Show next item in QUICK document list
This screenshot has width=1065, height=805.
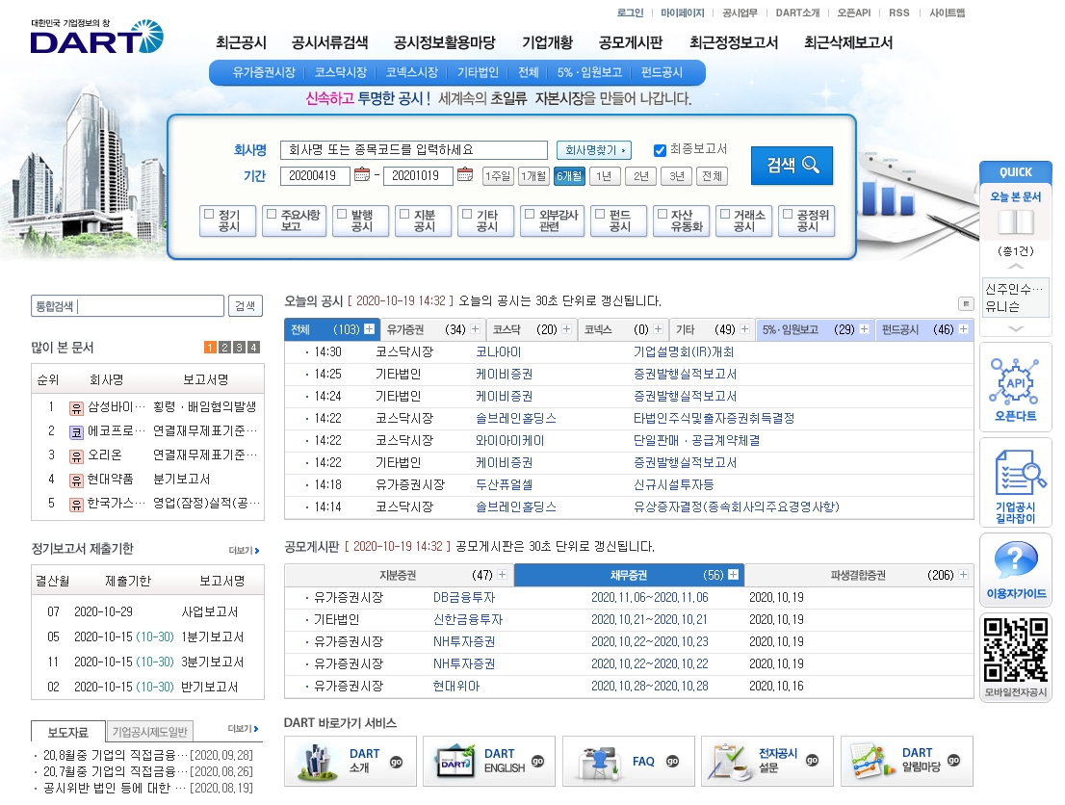[1016, 328]
